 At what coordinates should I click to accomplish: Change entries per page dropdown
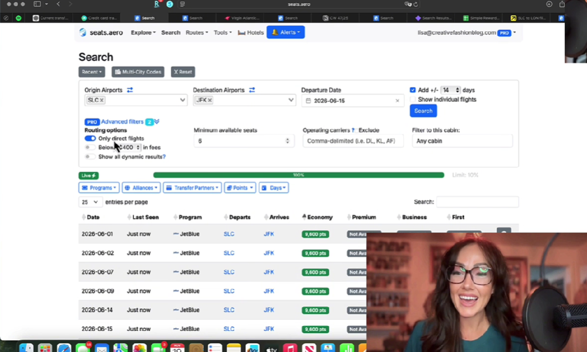[90, 202]
